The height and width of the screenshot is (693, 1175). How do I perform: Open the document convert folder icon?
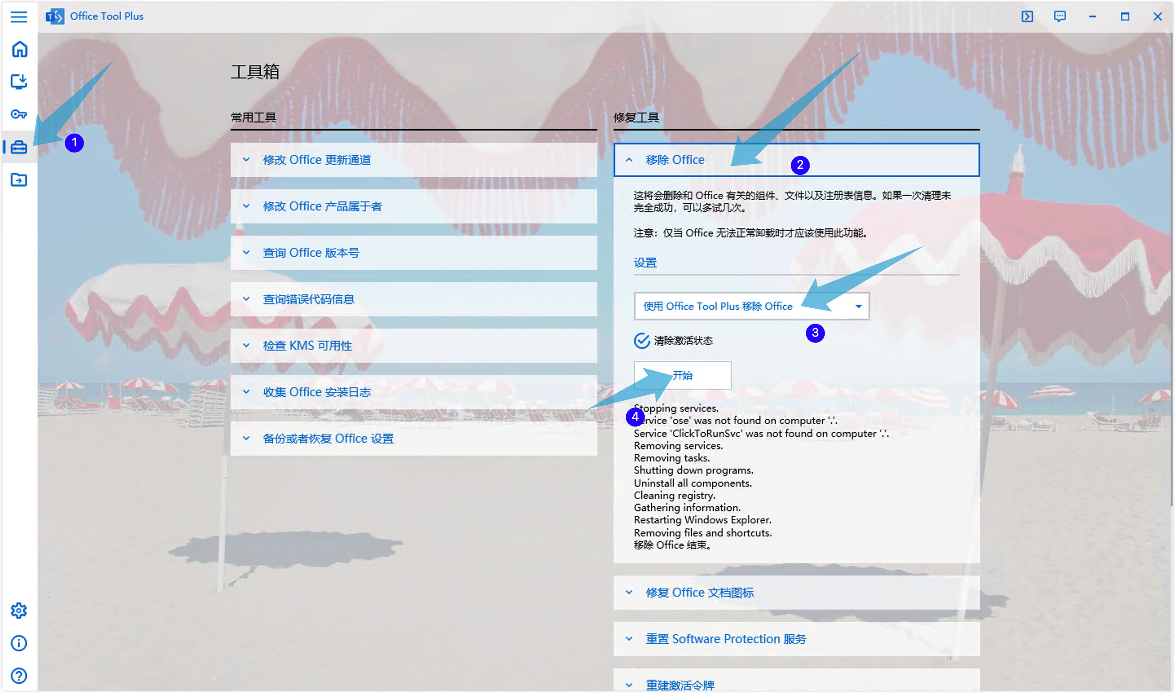point(19,180)
